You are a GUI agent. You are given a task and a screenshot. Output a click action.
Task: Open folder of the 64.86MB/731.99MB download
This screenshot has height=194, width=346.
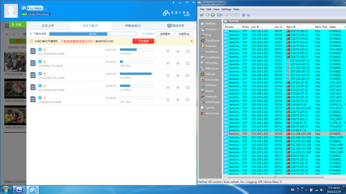[x=187, y=63]
